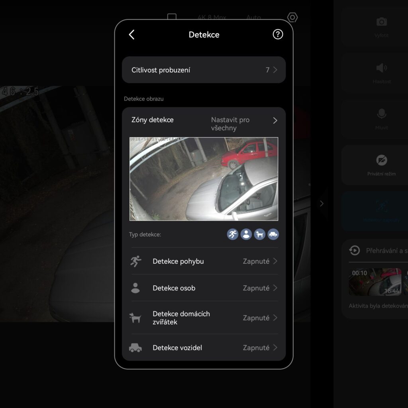Click the person detection type badge
Image resolution: width=408 pixels, height=408 pixels.
[246, 234]
